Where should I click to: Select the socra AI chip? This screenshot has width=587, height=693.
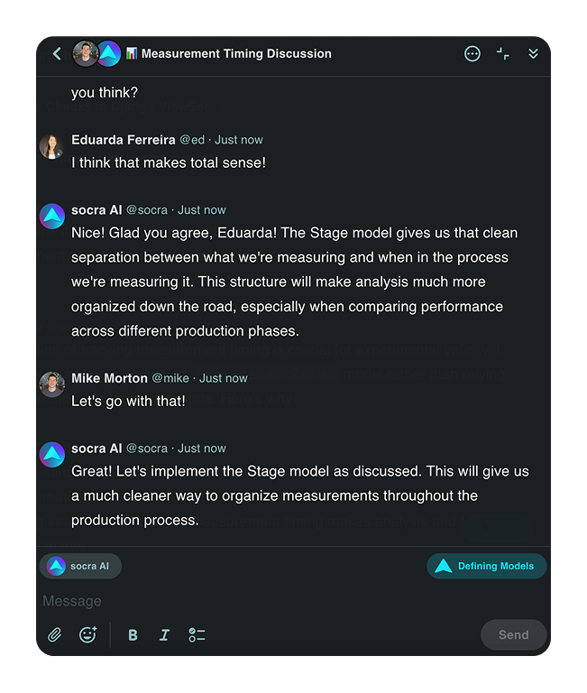(80, 567)
